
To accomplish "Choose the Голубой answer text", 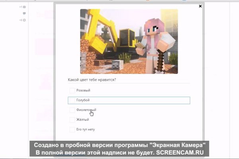I will click(x=83, y=100).
